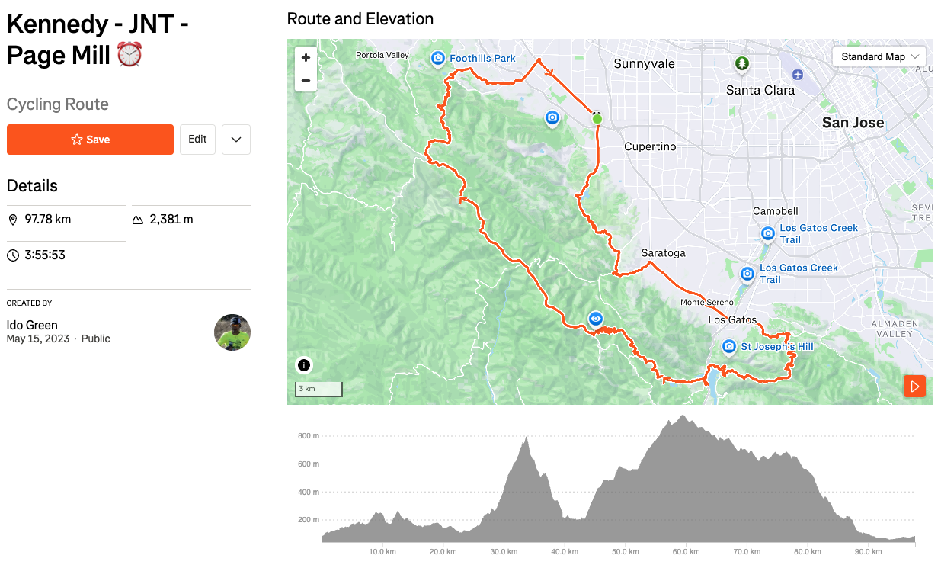Click the airport icon near Santa Clara

tap(797, 75)
